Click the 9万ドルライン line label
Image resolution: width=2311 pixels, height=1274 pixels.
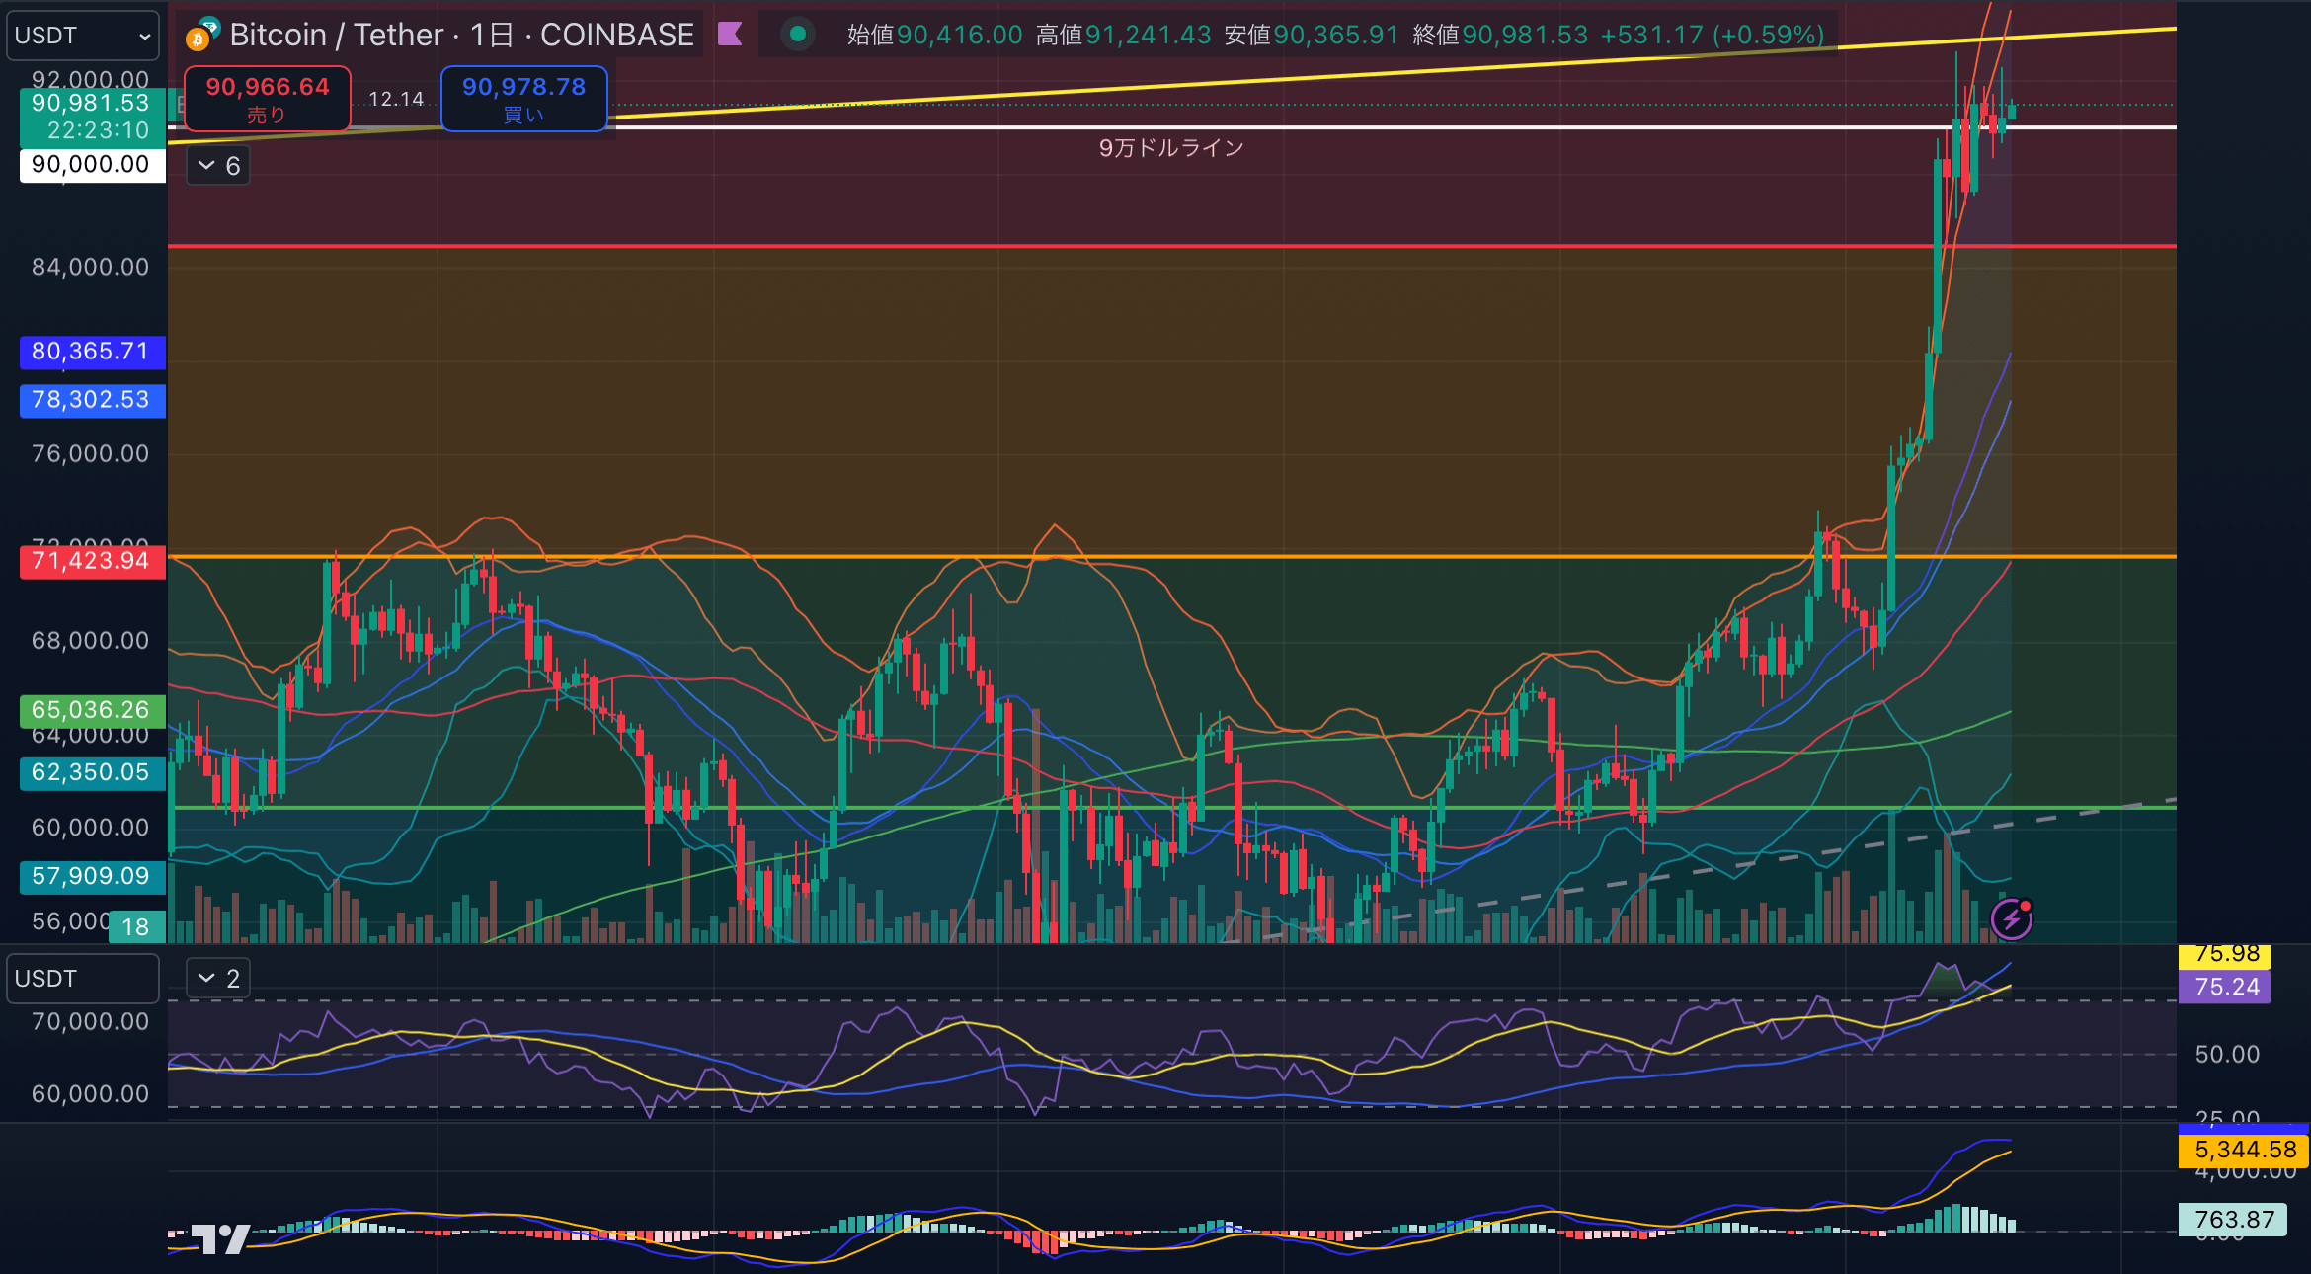click(x=1171, y=148)
